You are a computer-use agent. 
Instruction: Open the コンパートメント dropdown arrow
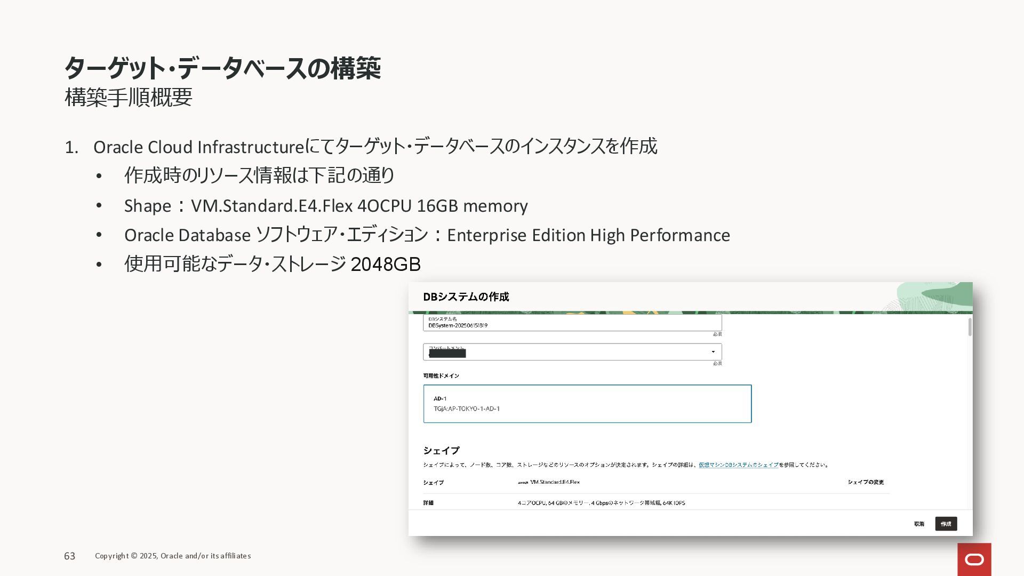click(713, 352)
